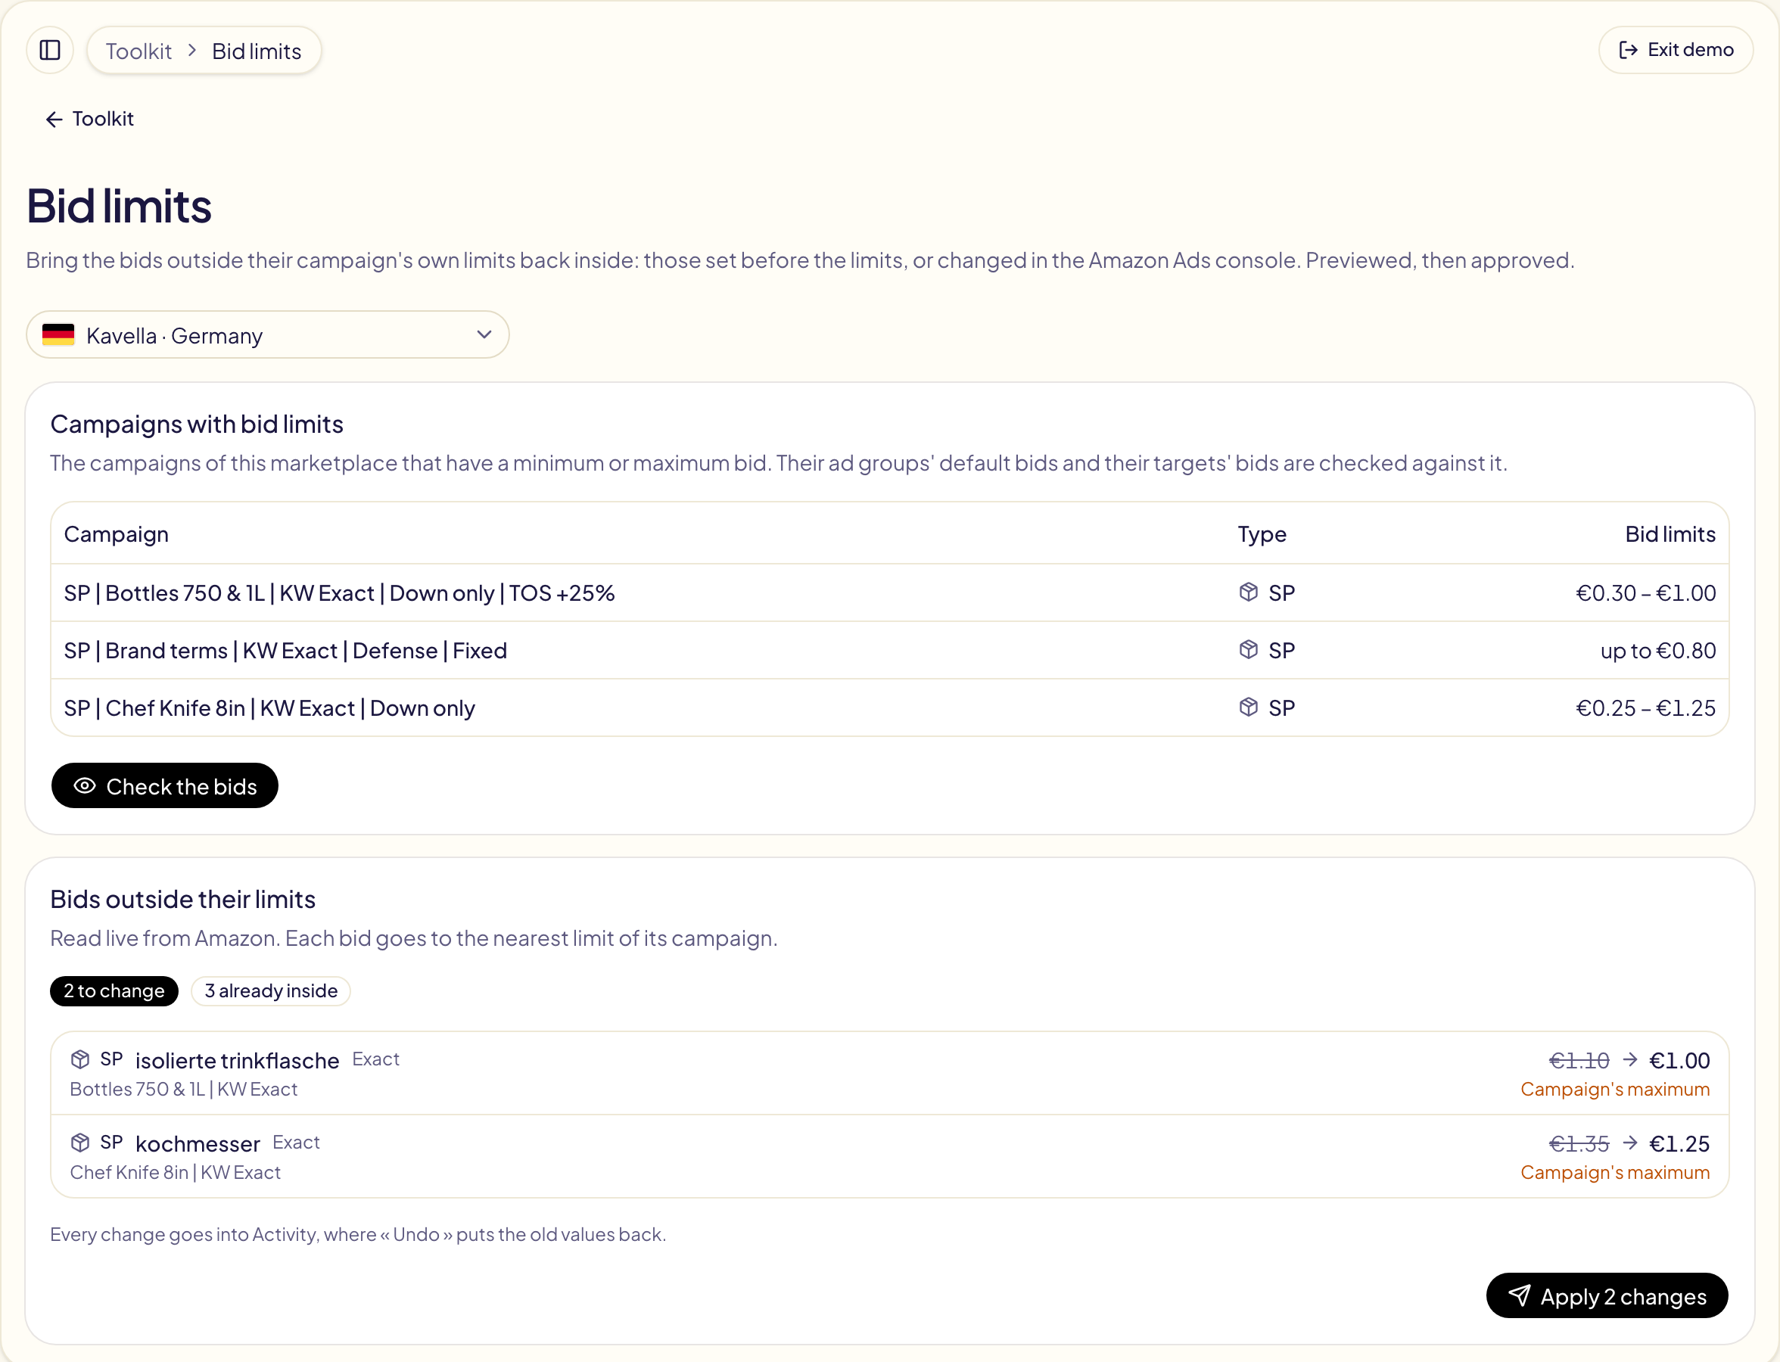Viewport: 1780px width, 1362px height.
Task: Click the struck-through old bid €1.35
Action: click(1579, 1144)
